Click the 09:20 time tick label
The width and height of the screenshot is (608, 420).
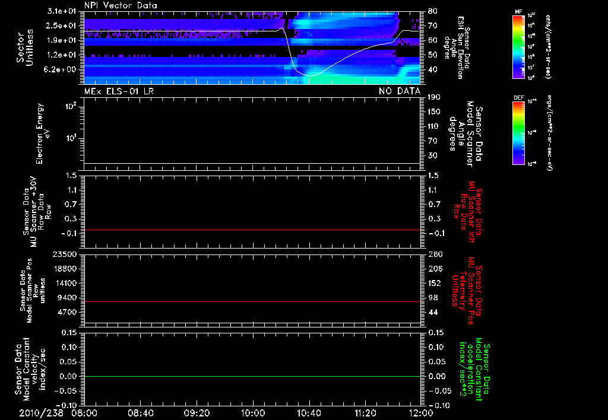tap(197, 413)
